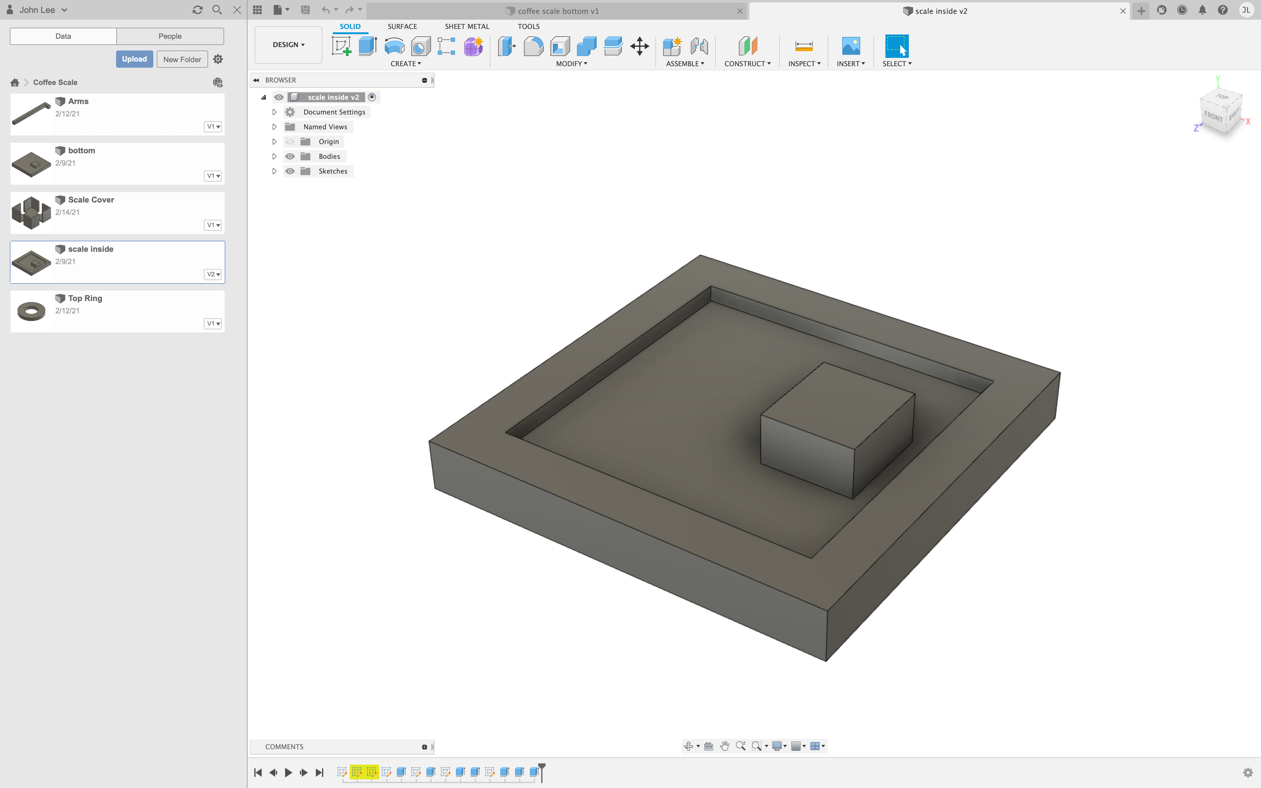Click the timeline end marker handle
Viewport: 1261px width, 788px height.
click(x=542, y=767)
